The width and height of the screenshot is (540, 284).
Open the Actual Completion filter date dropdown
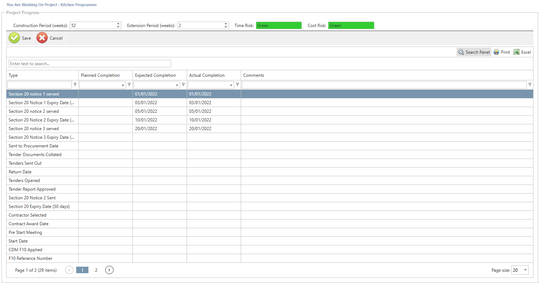click(x=231, y=85)
